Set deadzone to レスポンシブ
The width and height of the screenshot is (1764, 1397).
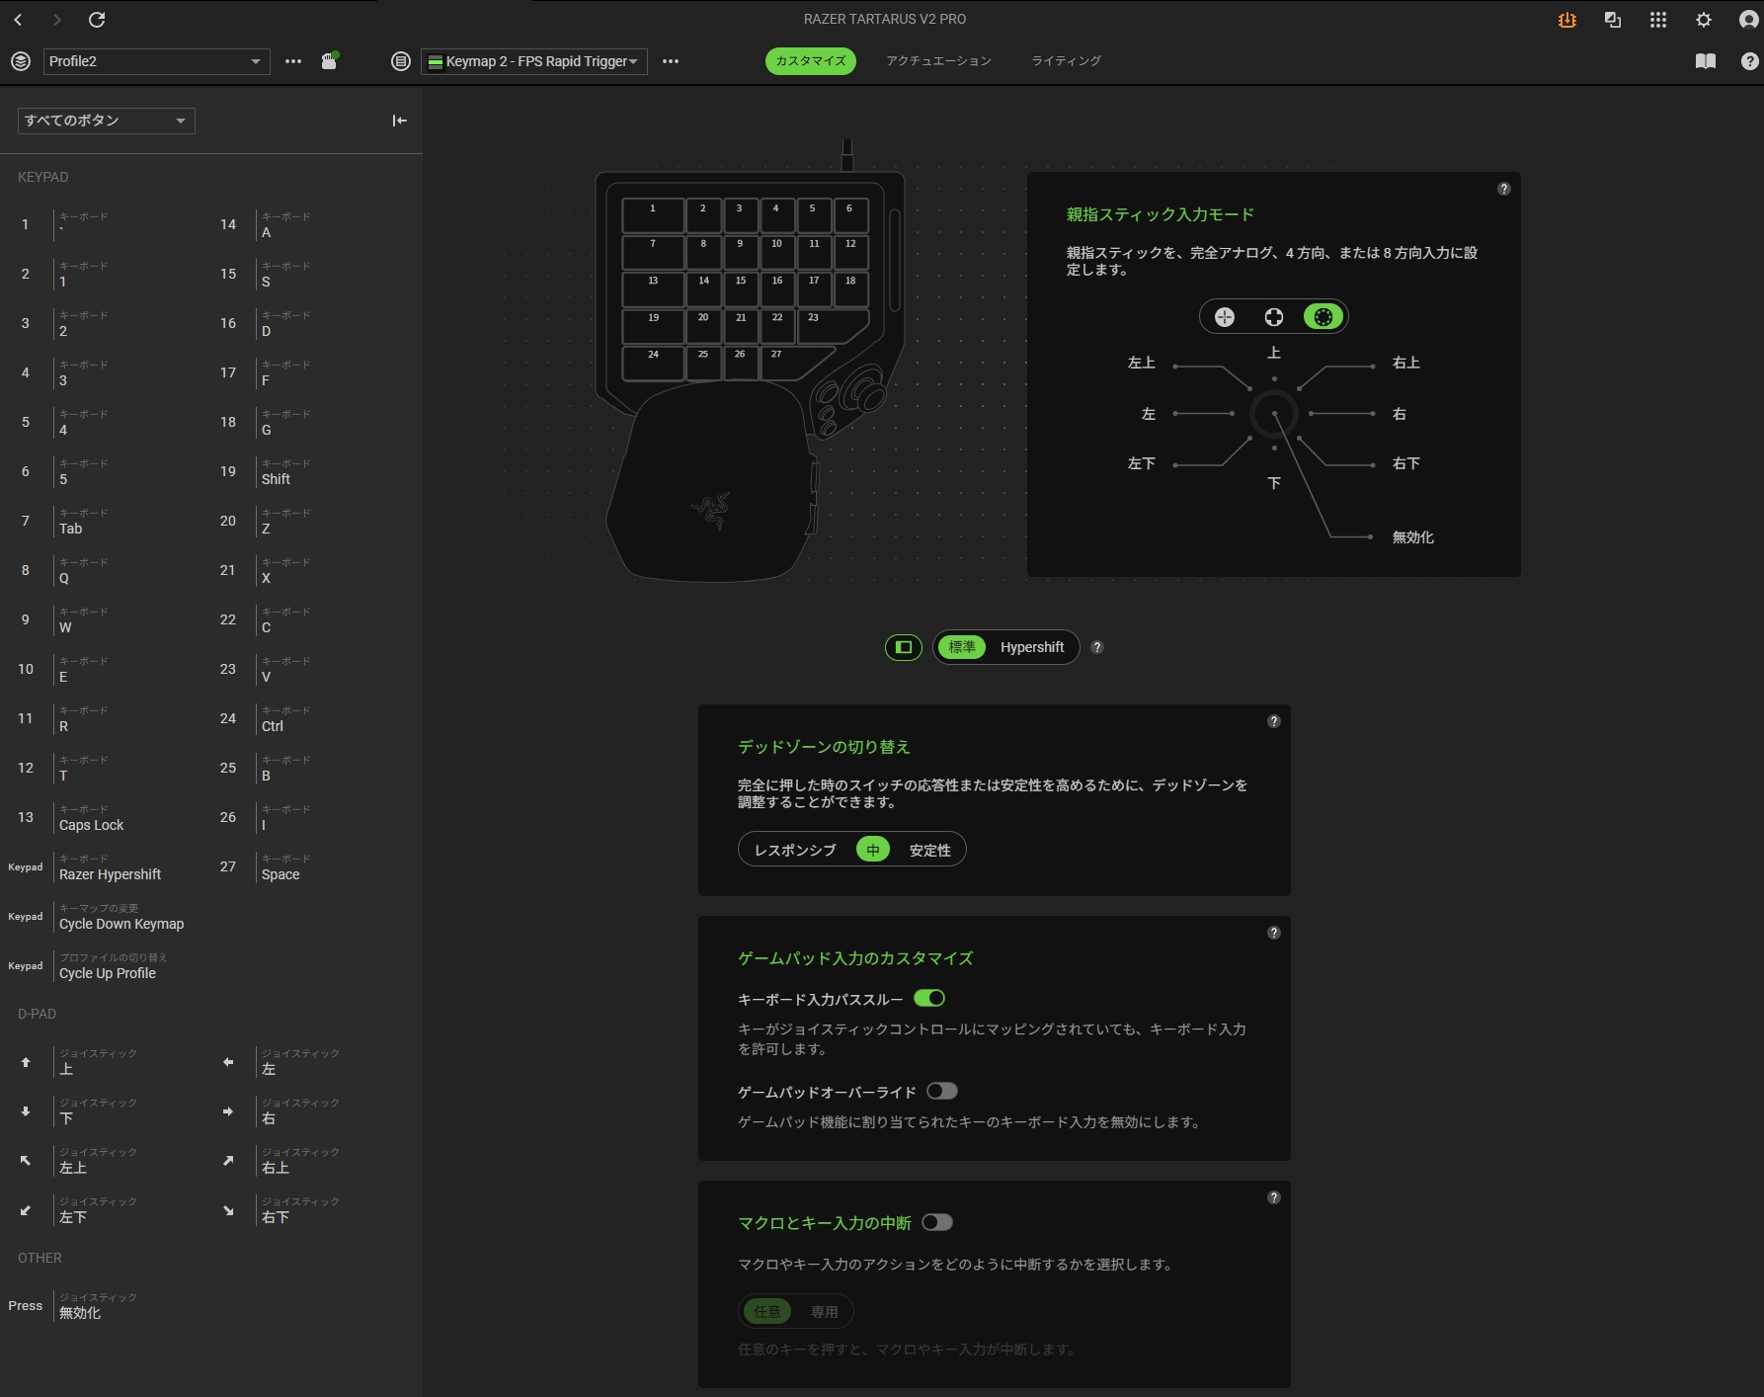(795, 850)
